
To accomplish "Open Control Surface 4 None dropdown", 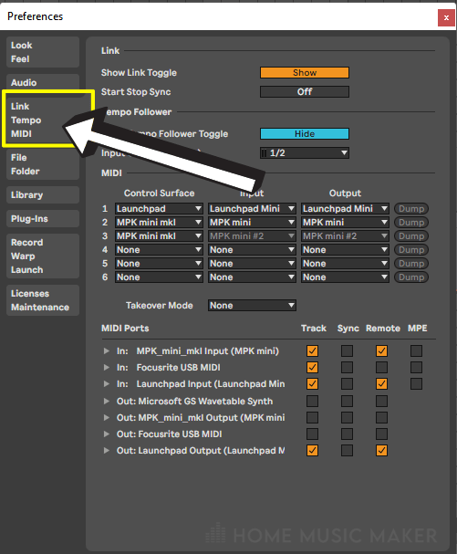I will (x=159, y=249).
